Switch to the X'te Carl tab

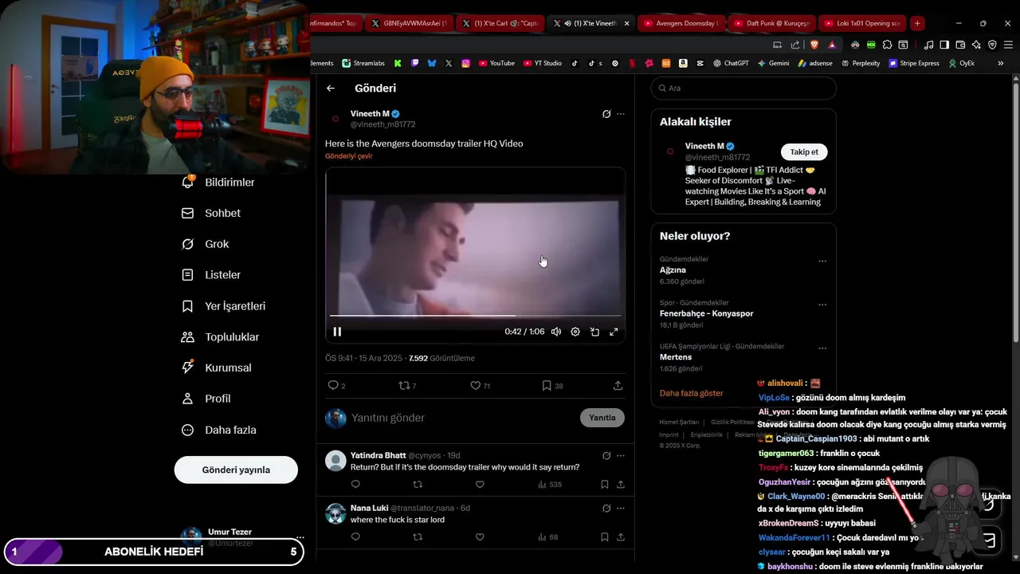tap(500, 23)
